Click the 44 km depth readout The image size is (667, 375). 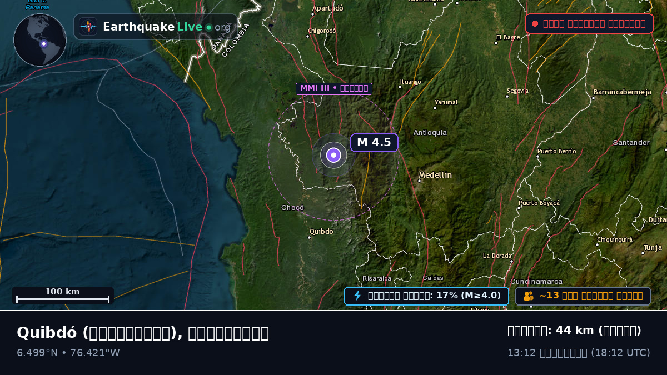[x=574, y=331]
